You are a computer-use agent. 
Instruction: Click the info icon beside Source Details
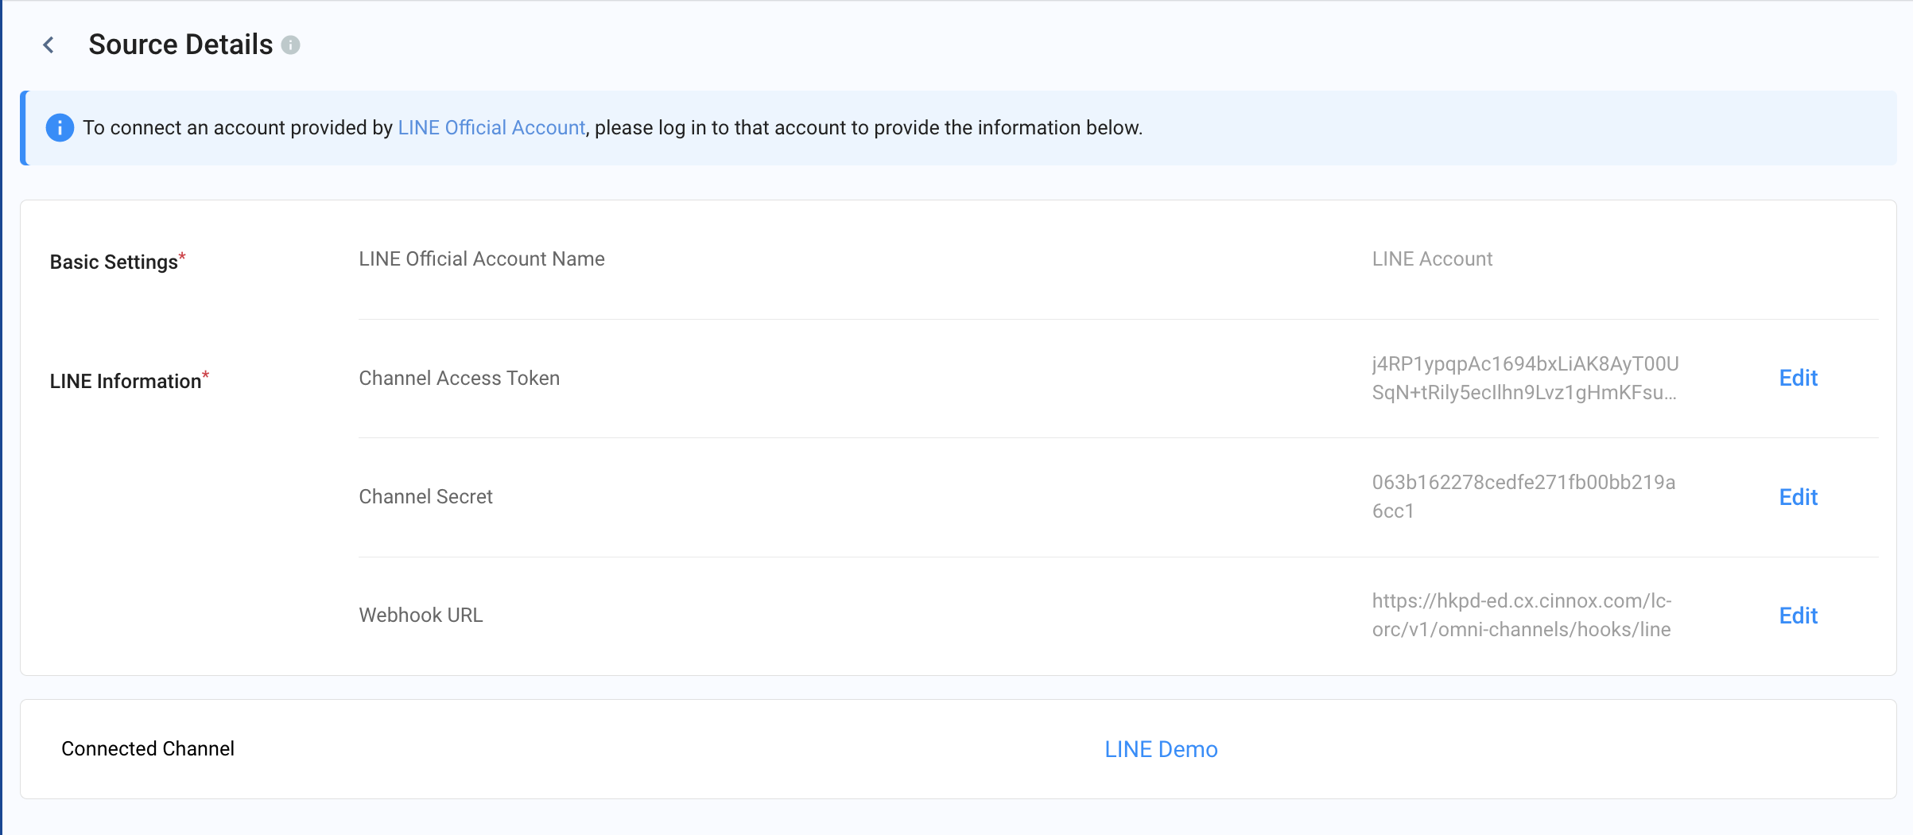pos(291,45)
